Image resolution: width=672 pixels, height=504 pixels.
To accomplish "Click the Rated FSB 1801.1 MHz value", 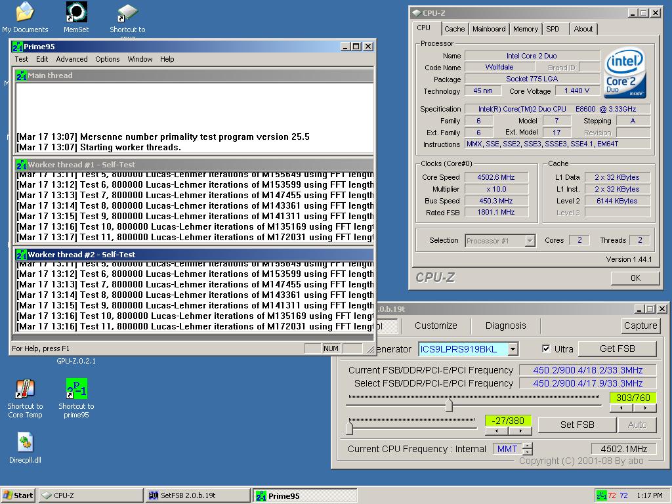I will (496, 213).
